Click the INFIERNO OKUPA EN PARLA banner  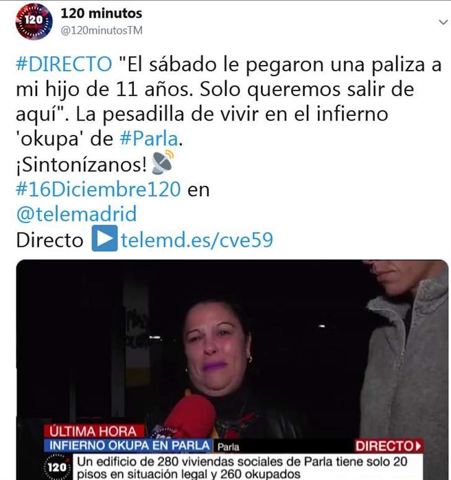[x=128, y=446]
